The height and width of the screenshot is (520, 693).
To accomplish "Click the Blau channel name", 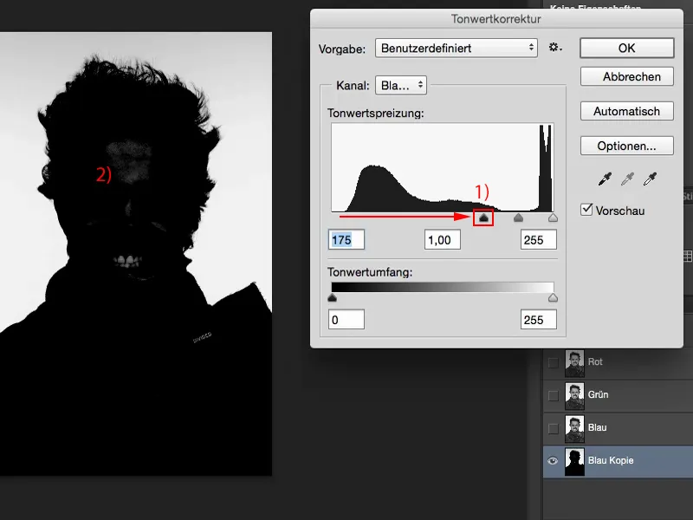I will click(x=597, y=427).
